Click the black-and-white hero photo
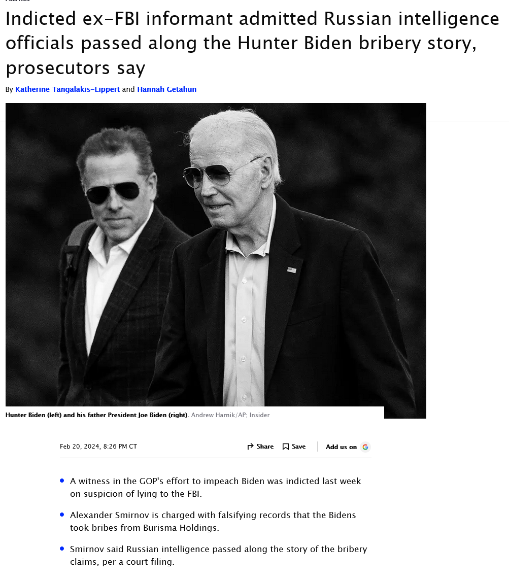This screenshot has width=509, height=581. coord(216,255)
